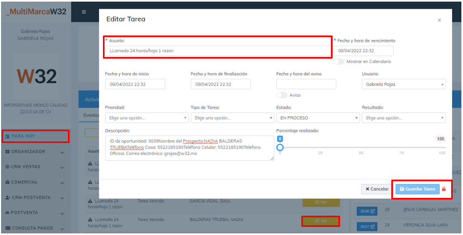
Task: Open opportunity 3036 button
Action: tap(367, 211)
